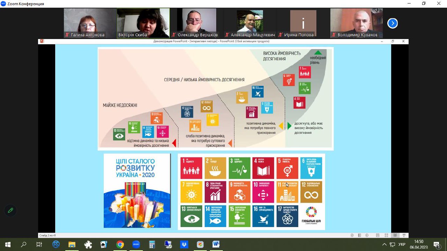Open Calculator from the taskbar
This screenshot has height=251, width=447.
tap(152, 244)
